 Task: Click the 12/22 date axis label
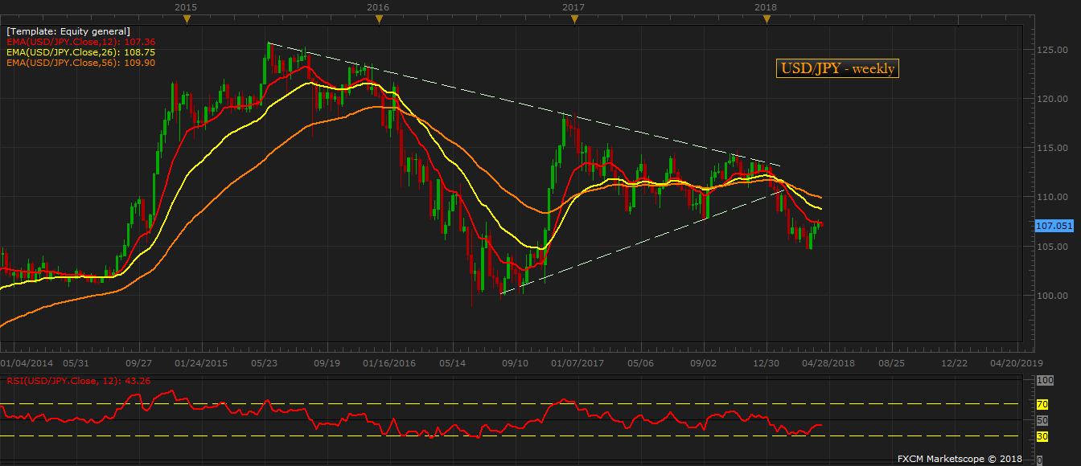pyautogui.click(x=955, y=363)
